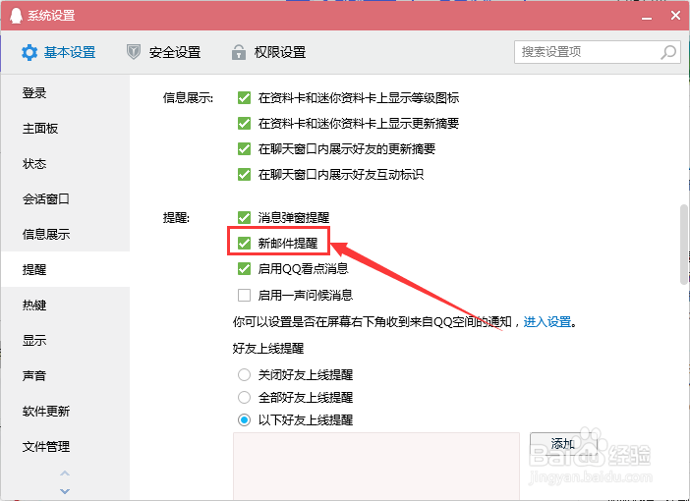The width and height of the screenshot is (690, 501).
Task: Click the sidebar scroll-down chevron
Action: pos(65,491)
